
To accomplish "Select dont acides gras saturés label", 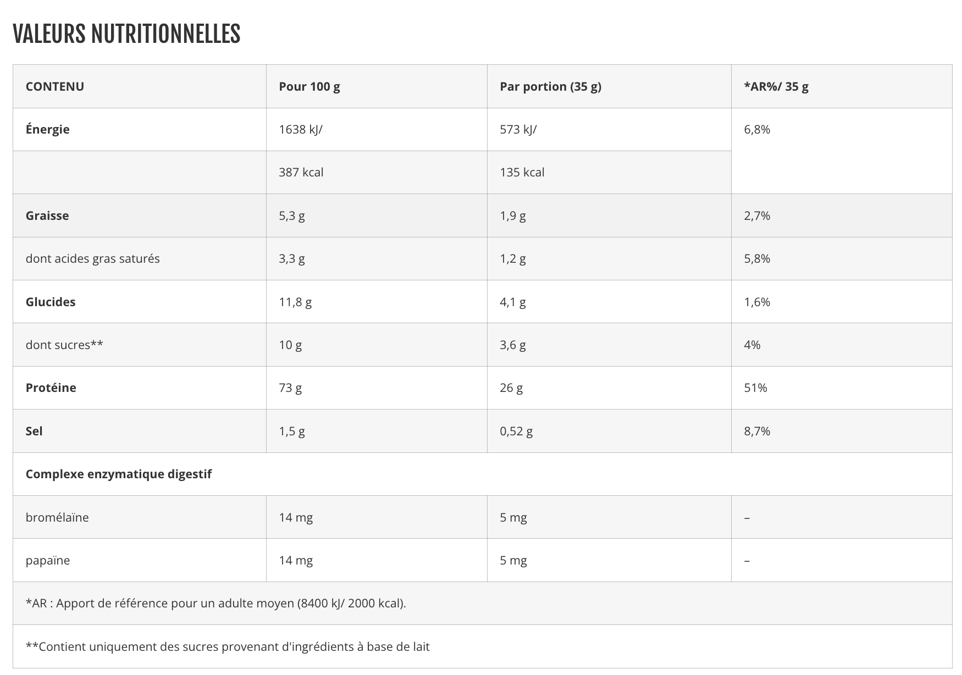I will tap(93, 258).
